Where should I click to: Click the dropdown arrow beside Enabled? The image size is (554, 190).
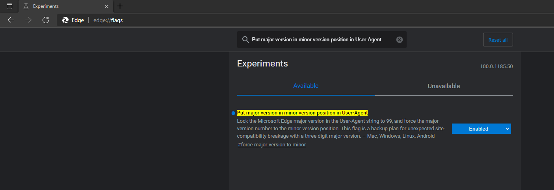coord(507,129)
